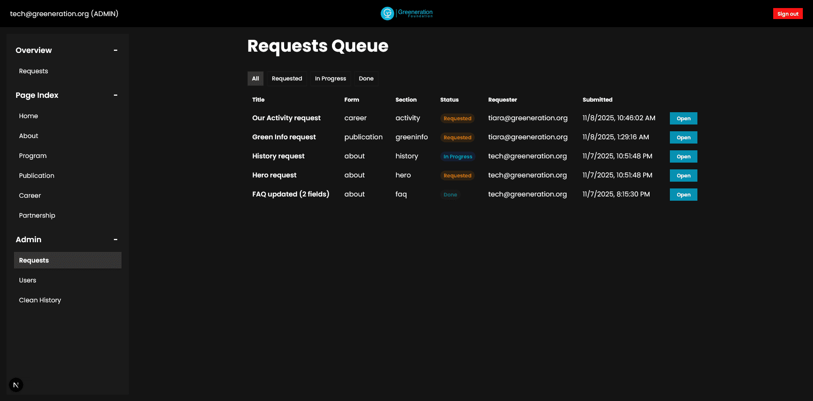The width and height of the screenshot is (813, 401).
Task: Click the Greeneration Foundation logo
Action: (406, 13)
